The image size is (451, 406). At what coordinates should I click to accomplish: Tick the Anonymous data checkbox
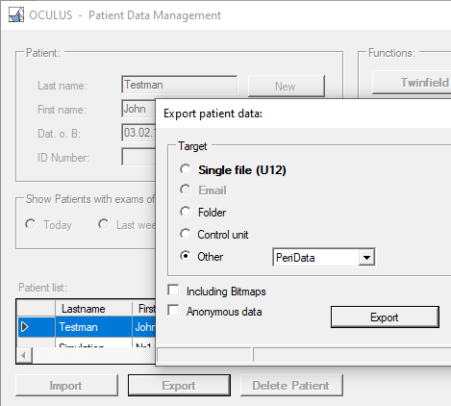[173, 311]
